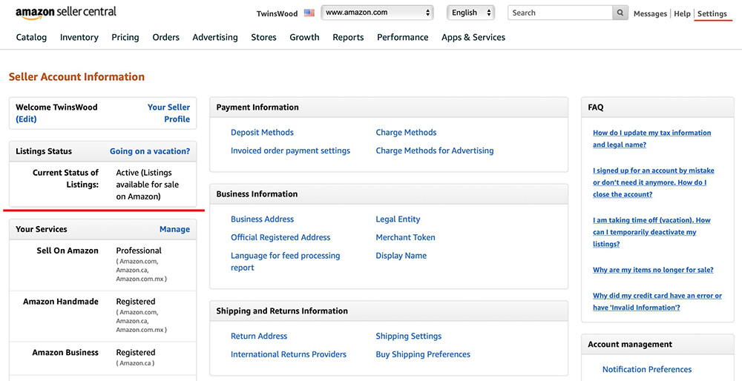Click the Professional status of Sell On Amazon

[139, 251]
